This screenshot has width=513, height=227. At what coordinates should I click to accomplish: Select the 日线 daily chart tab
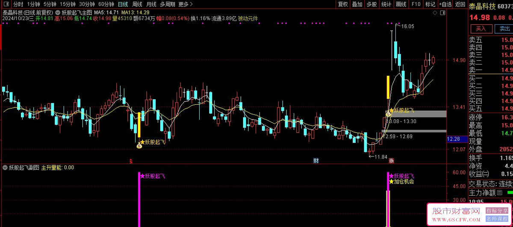tap(123, 4)
